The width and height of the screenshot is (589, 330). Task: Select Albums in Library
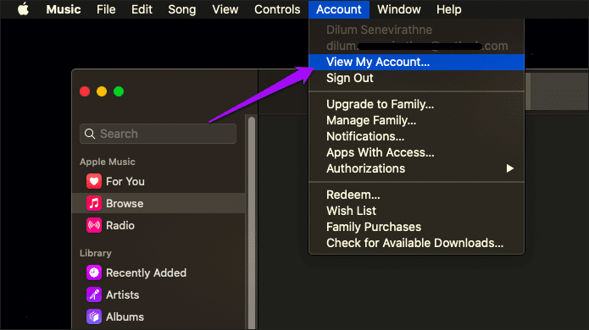point(158,316)
